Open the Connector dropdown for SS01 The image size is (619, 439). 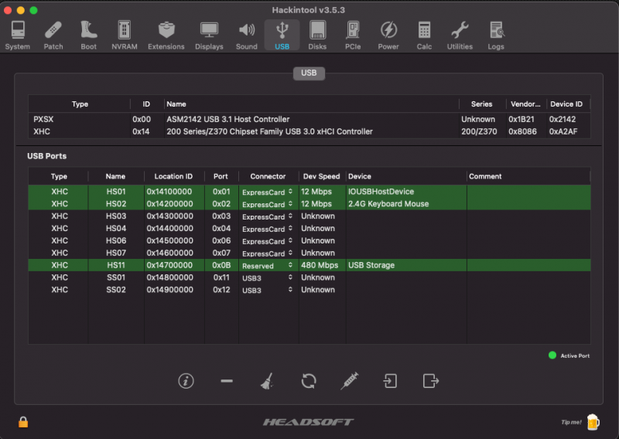pyautogui.click(x=268, y=278)
